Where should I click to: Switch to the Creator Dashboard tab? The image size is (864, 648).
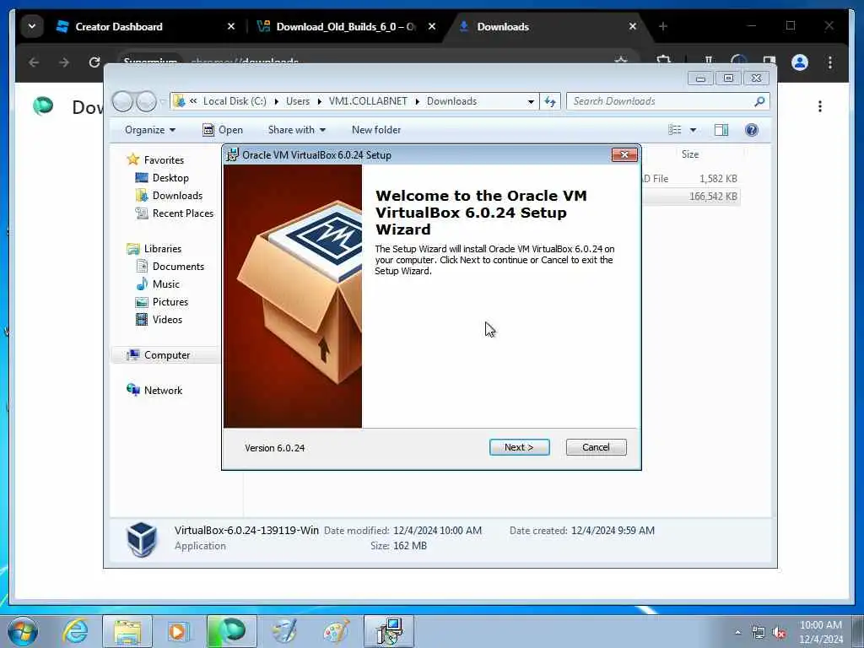(118, 26)
